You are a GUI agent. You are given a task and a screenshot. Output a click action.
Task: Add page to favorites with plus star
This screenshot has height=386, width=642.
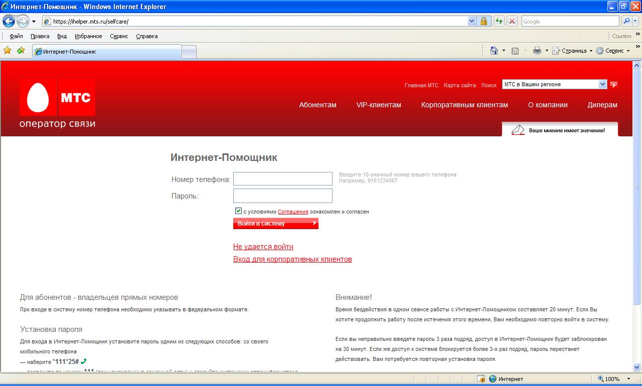click(21, 51)
